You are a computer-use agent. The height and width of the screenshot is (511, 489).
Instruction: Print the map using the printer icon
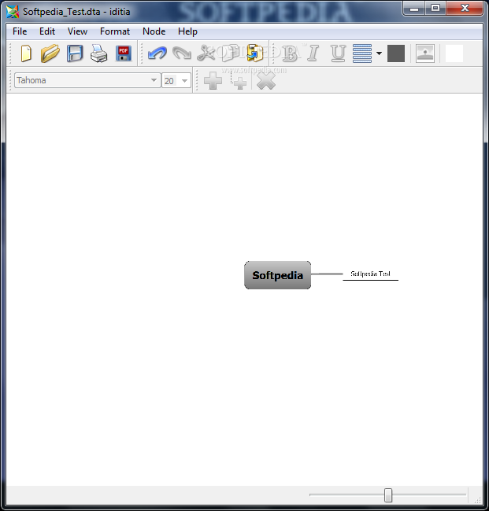pyautogui.click(x=98, y=53)
